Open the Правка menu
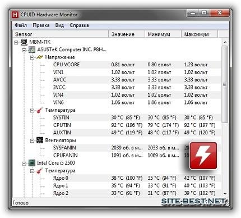This screenshot has height=218, width=241. (41, 25)
